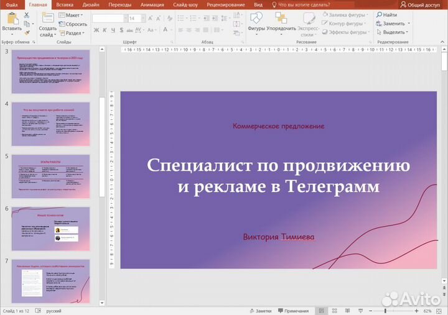Viewport: 448px width, 315px height.
Task: Switch to reading view icon
Action: [347, 311]
